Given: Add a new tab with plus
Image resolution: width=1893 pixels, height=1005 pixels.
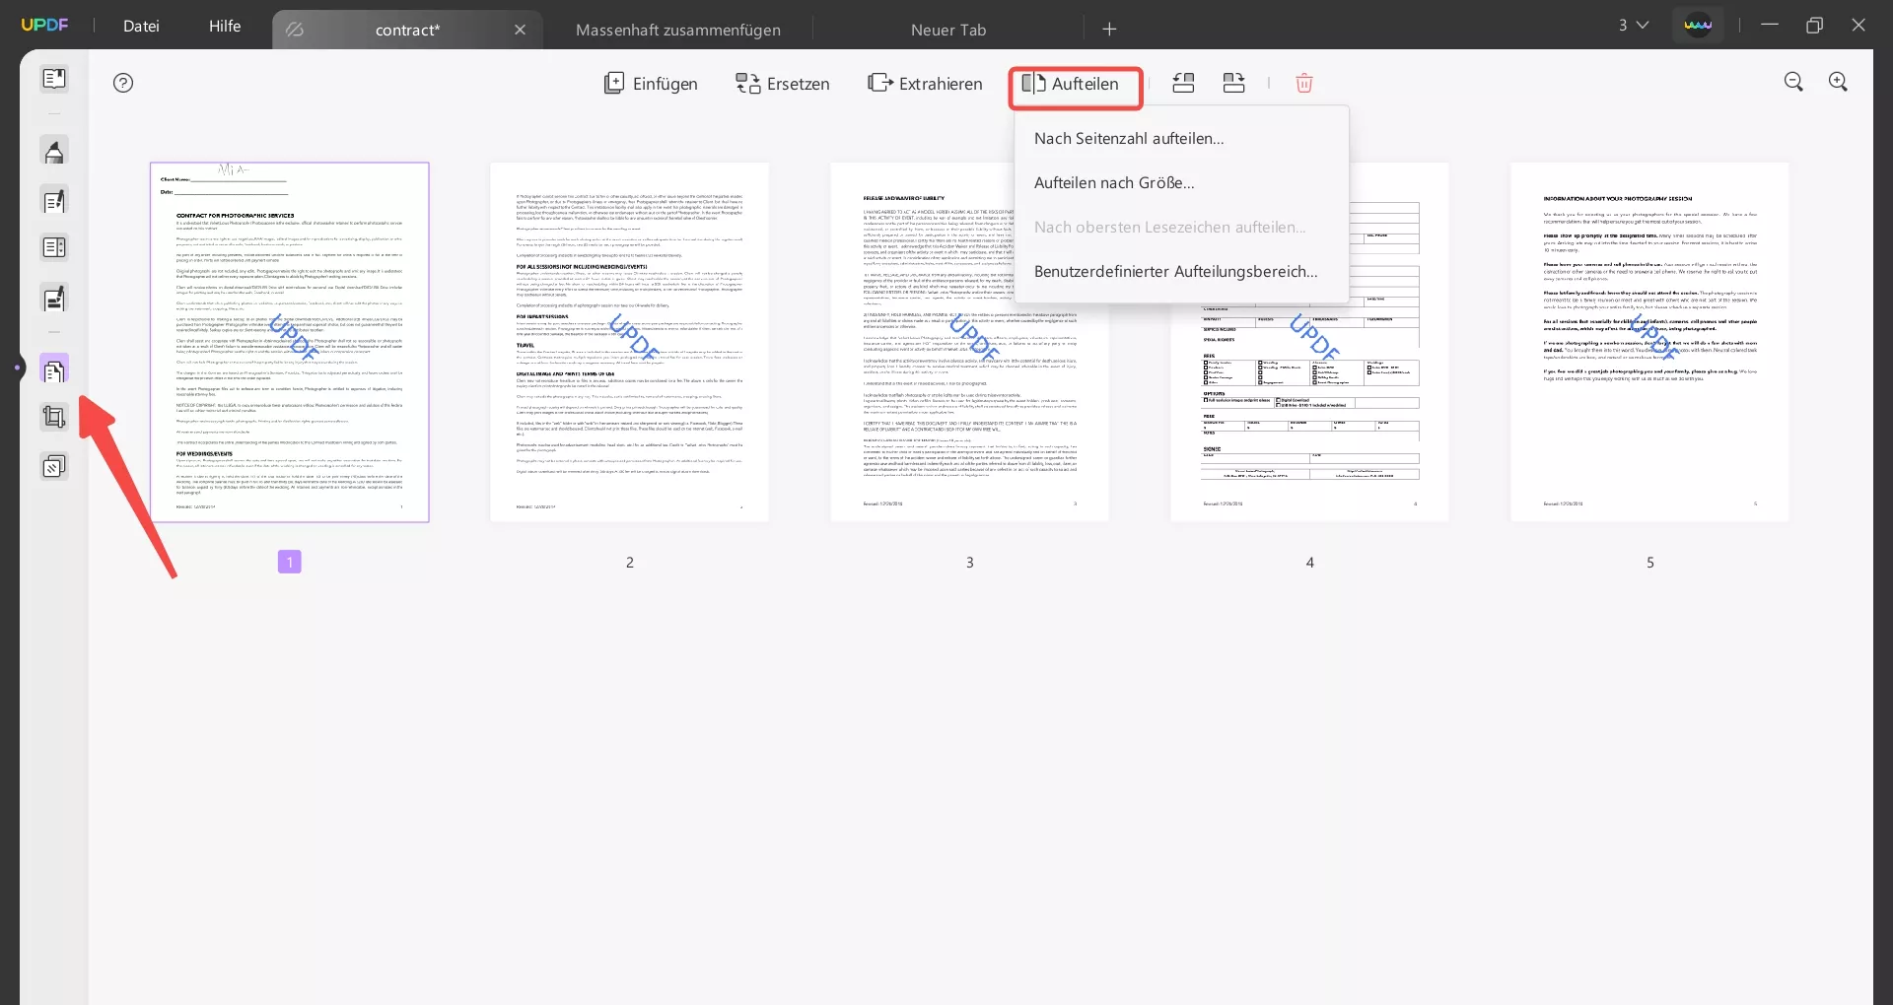Looking at the screenshot, I should [x=1109, y=30].
